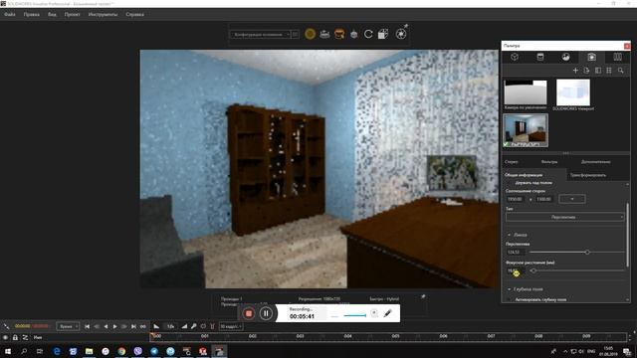Switch to the Models cube tab in palette

[x=515, y=57]
